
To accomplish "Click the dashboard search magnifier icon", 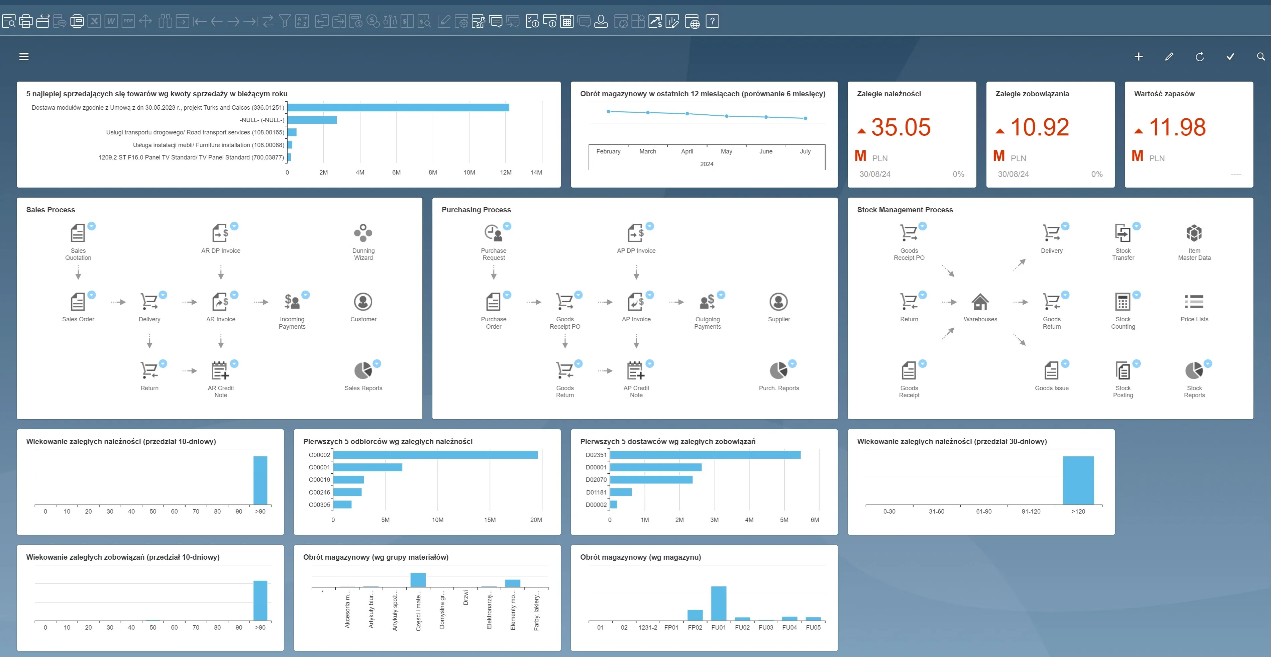I will coord(1261,57).
